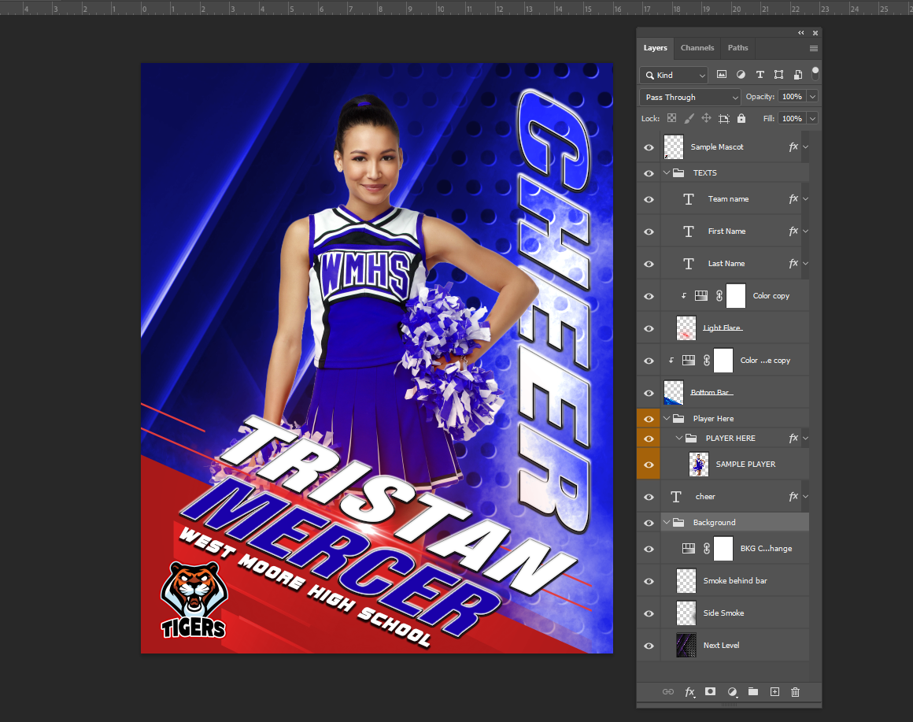Click Lock transparent pixels icon

pos(672,118)
